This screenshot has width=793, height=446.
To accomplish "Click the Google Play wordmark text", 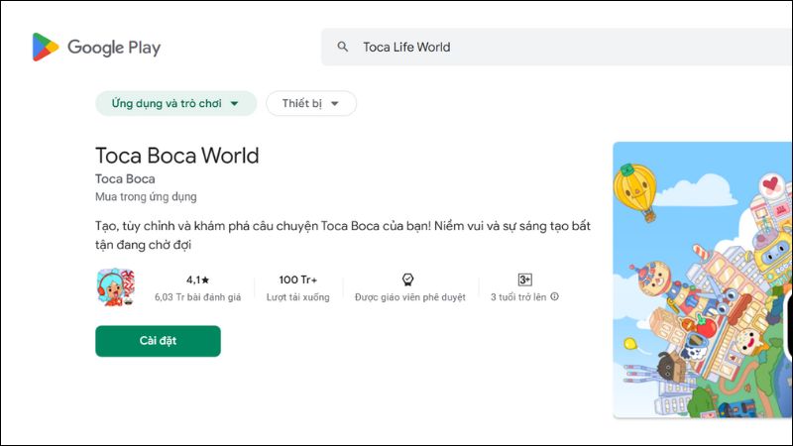I will coord(114,48).
